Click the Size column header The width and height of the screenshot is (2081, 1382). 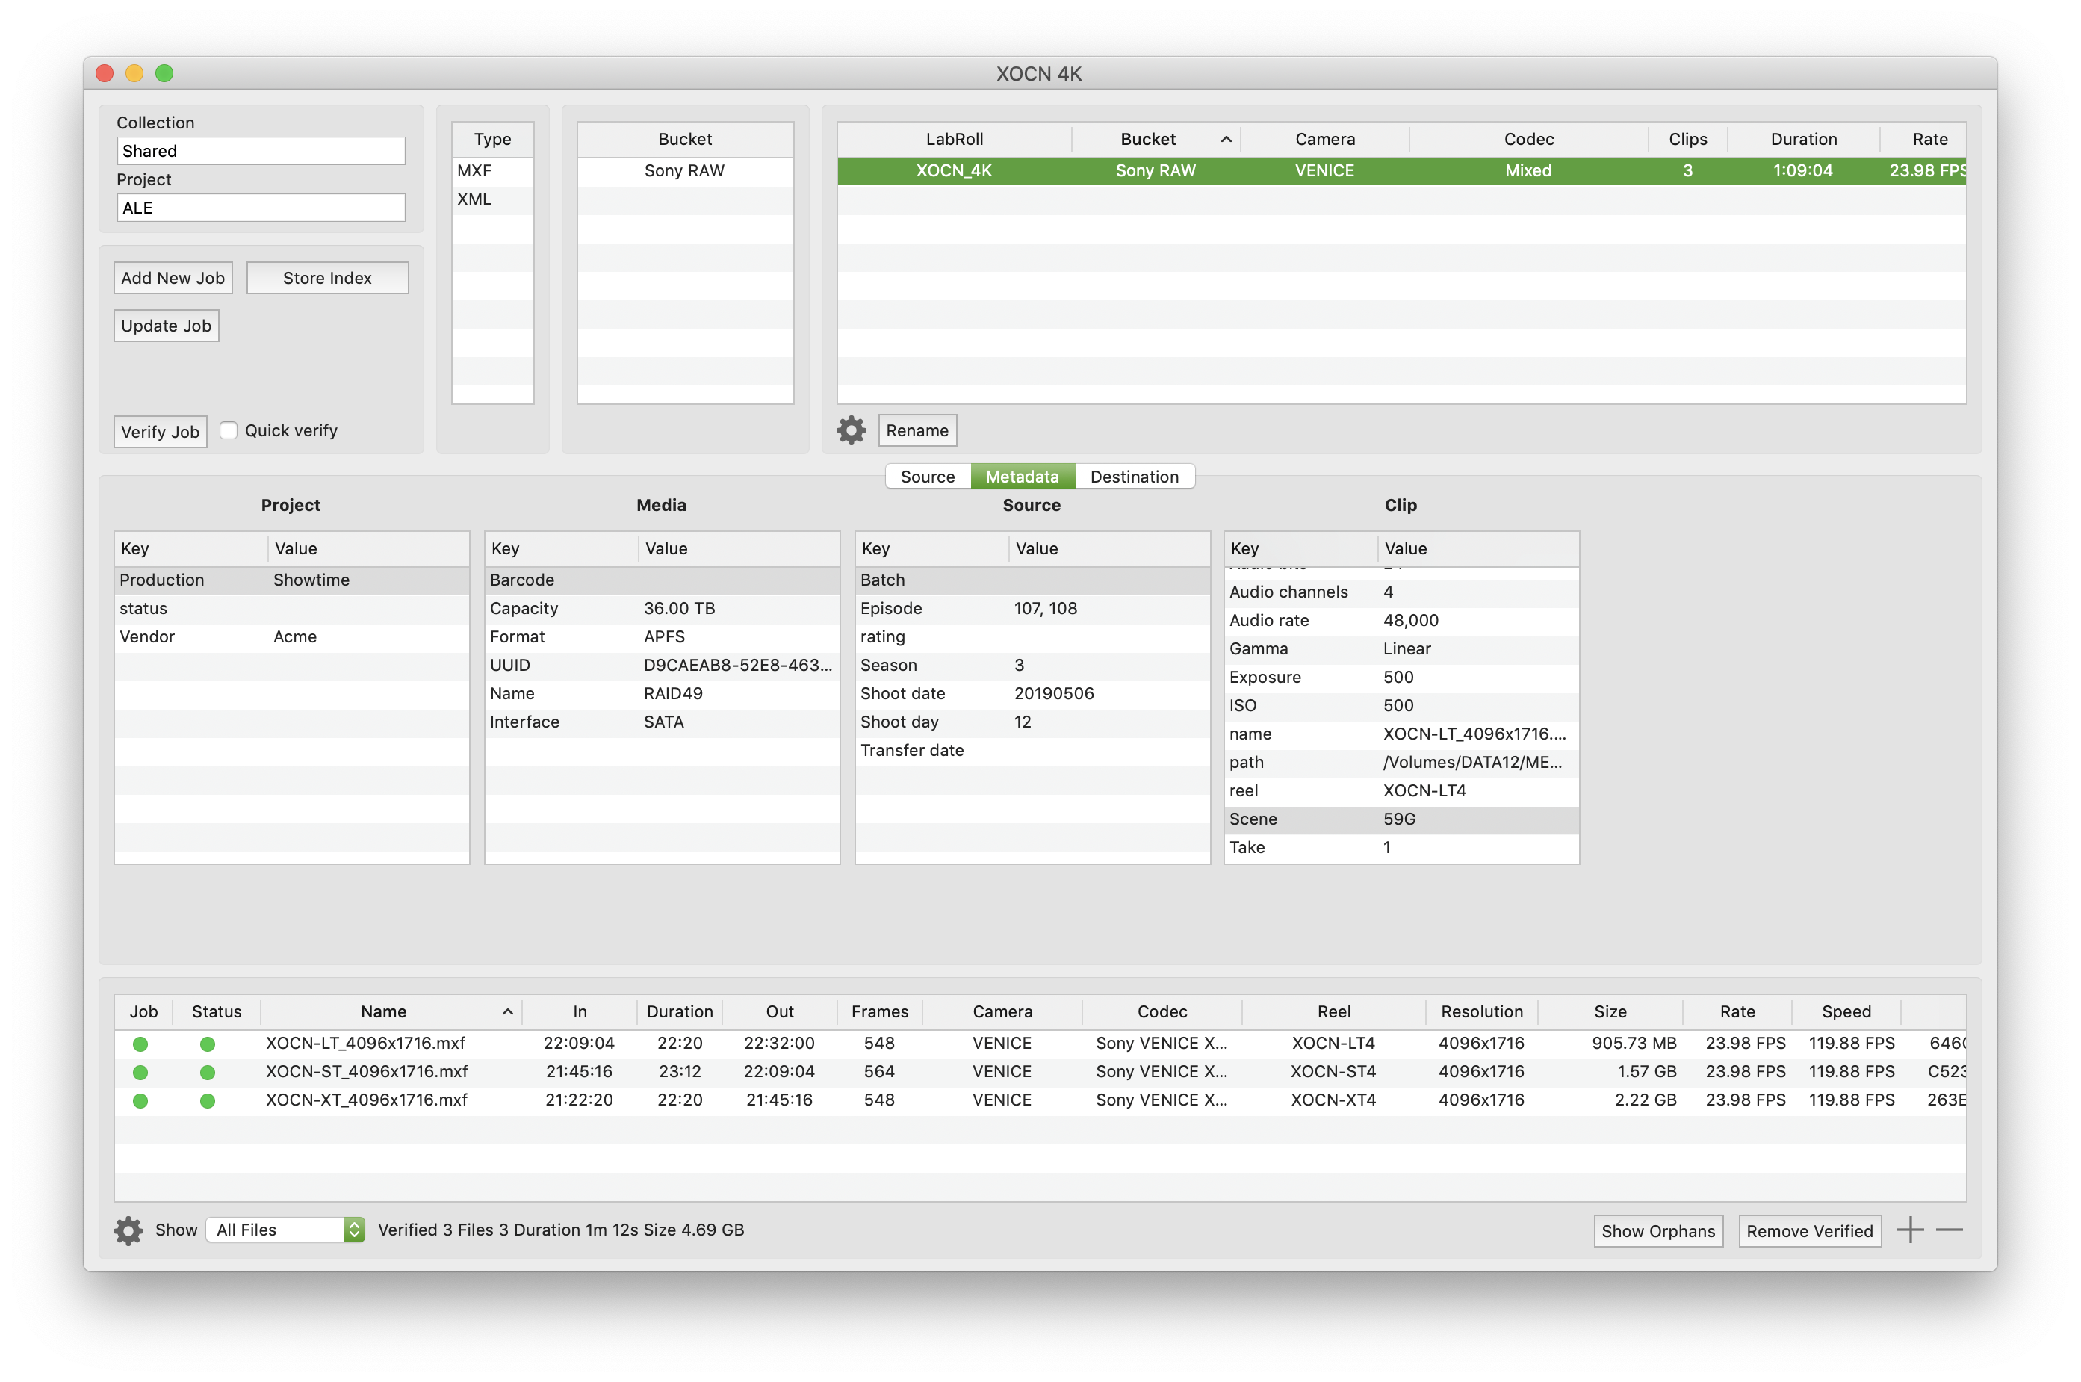1610,1011
